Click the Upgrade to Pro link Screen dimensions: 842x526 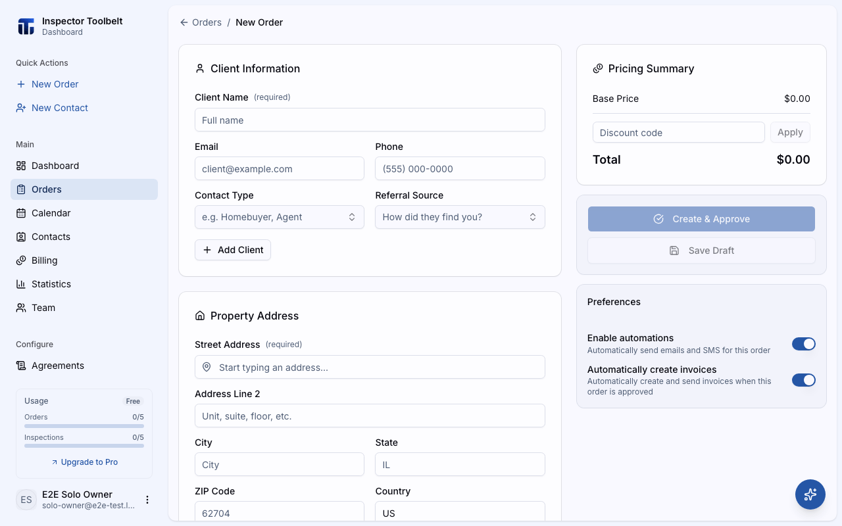coord(84,462)
